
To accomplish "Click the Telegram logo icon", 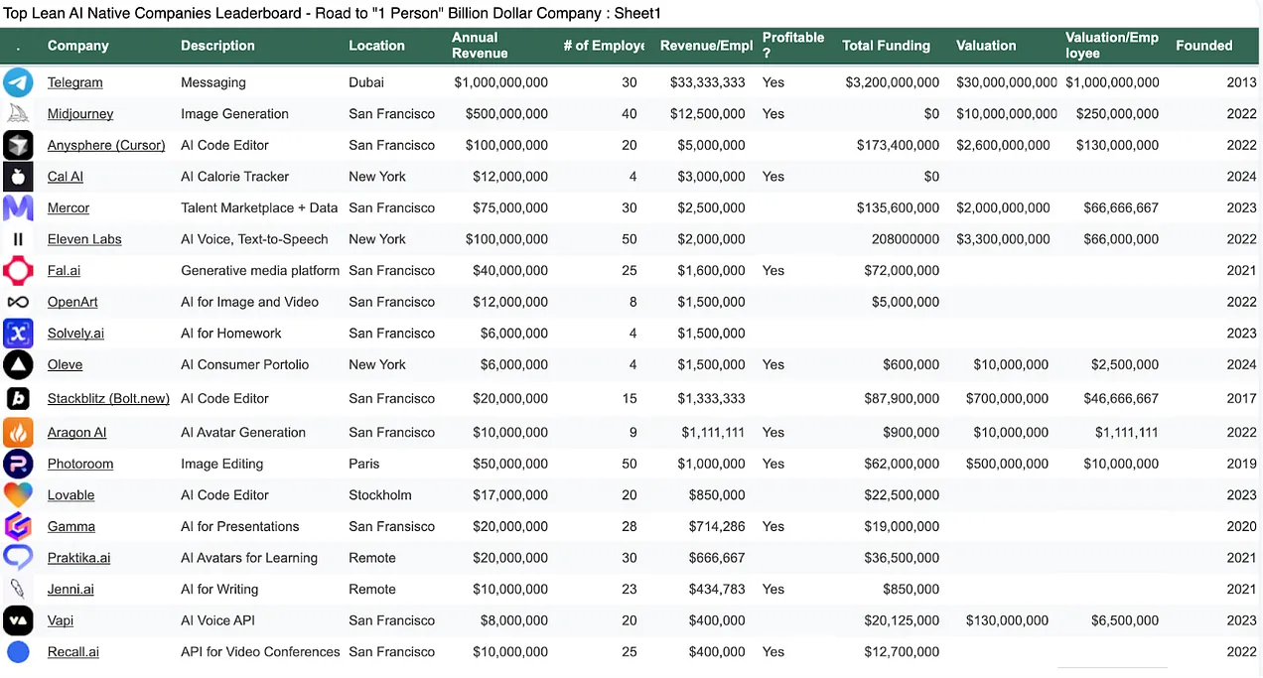I will click(x=18, y=82).
